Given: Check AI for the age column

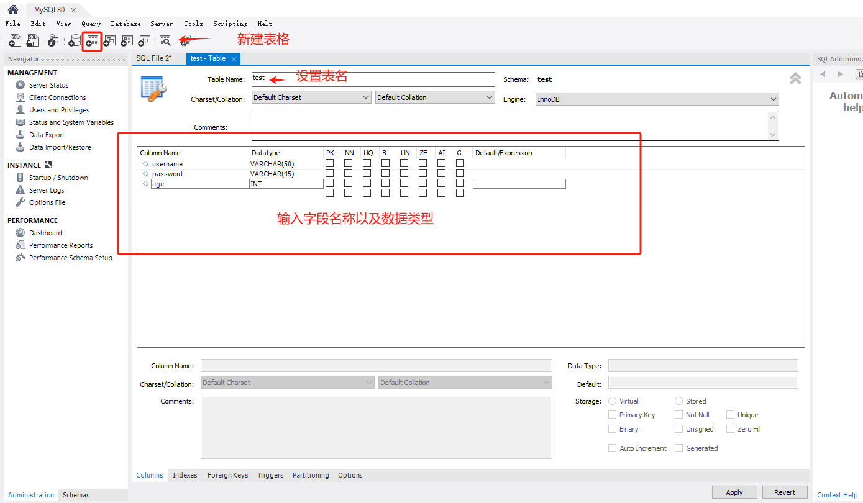Looking at the screenshot, I should coord(442,183).
